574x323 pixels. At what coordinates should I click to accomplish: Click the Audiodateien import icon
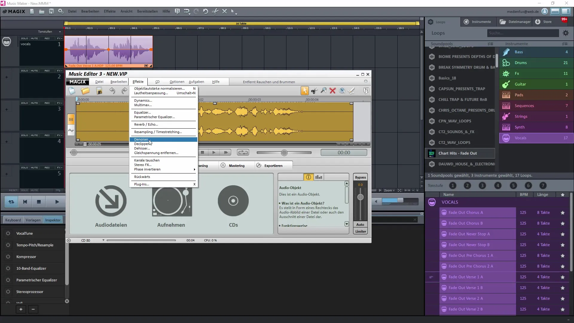[x=111, y=201]
